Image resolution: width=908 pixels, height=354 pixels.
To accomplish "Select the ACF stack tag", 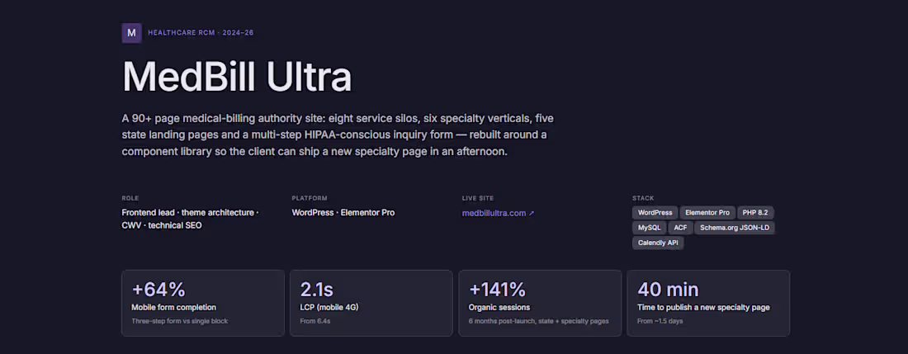I will 680,228.
